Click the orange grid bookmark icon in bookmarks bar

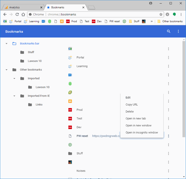click(x=62, y=21)
